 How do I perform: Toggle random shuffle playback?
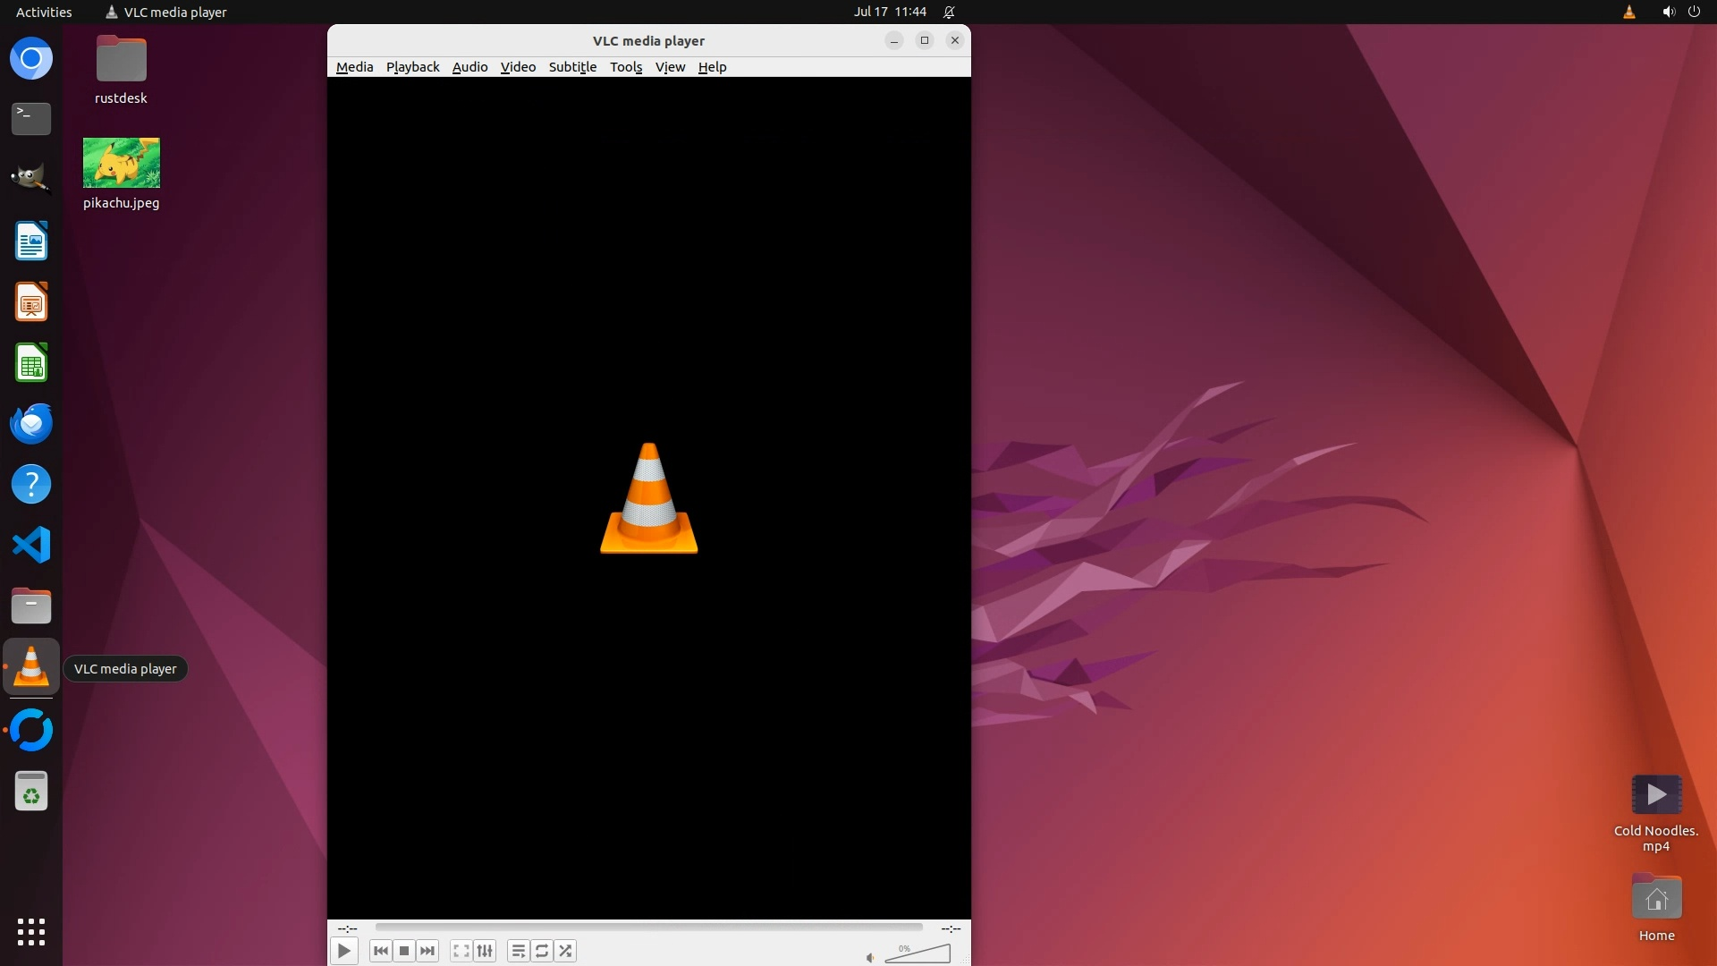click(565, 951)
